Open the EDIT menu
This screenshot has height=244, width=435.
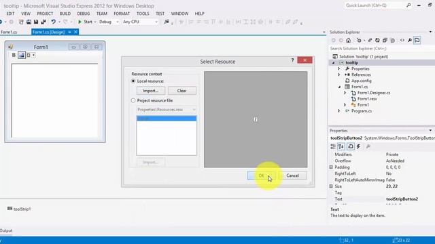click(x=11, y=14)
